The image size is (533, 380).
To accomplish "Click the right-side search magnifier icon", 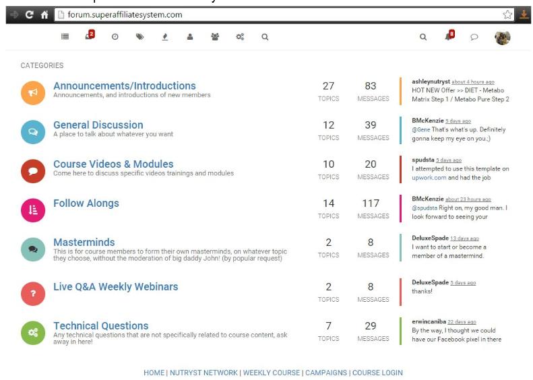I will [x=423, y=36].
